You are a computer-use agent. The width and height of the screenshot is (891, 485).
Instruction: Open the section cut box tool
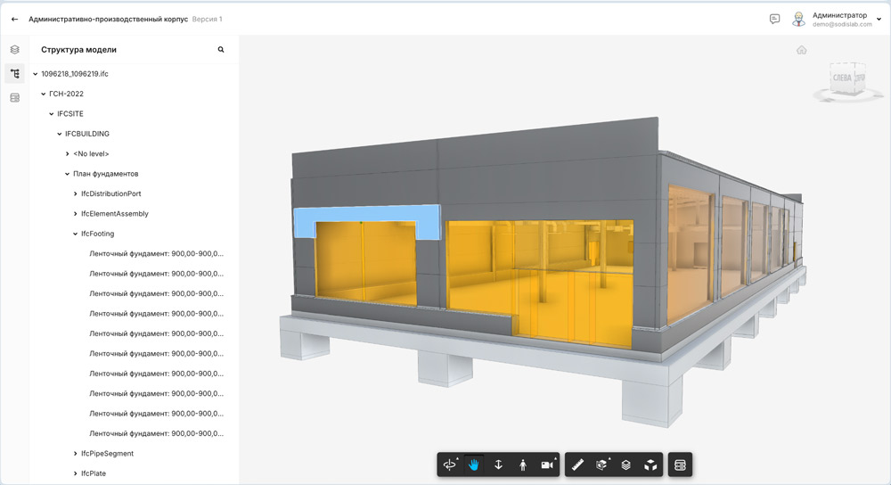(601, 464)
